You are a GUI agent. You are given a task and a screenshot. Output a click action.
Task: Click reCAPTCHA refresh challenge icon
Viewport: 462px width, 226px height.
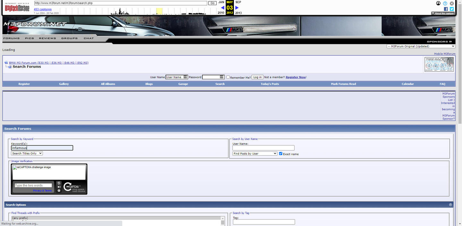click(x=59, y=183)
